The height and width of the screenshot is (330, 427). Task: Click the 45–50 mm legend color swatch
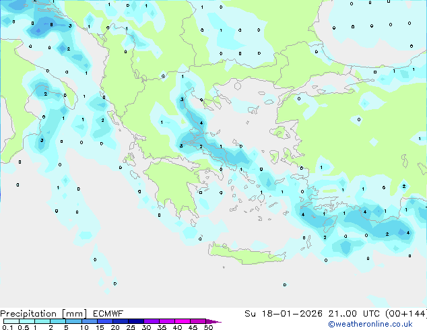coord(198,321)
